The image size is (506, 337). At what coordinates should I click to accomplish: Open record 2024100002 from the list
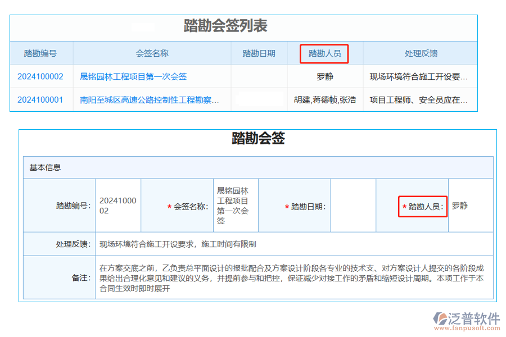pos(42,76)
